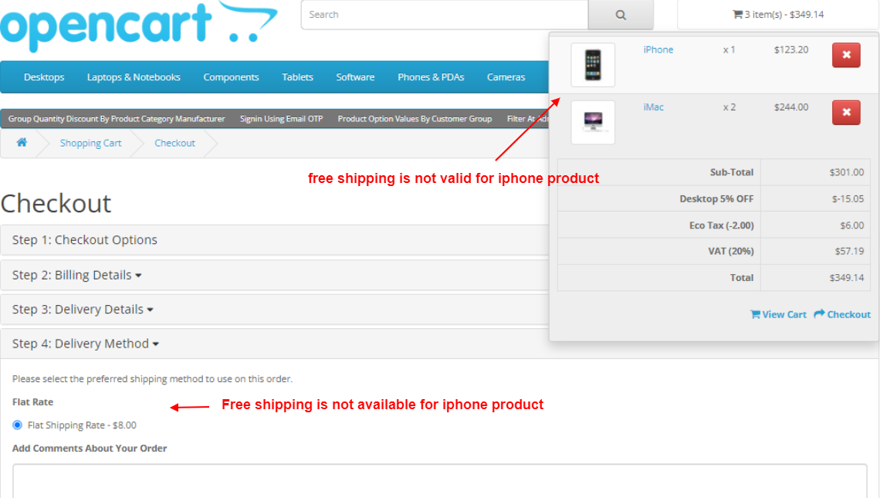Open the iPhone product thumbnail
This screenshot has width=880, height=498.
pyautogui.click(x=592, y=65)
